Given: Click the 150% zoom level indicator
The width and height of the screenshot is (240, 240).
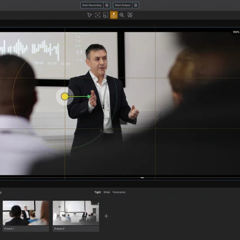Looking at the screenshot, I should tap(236, 32).
